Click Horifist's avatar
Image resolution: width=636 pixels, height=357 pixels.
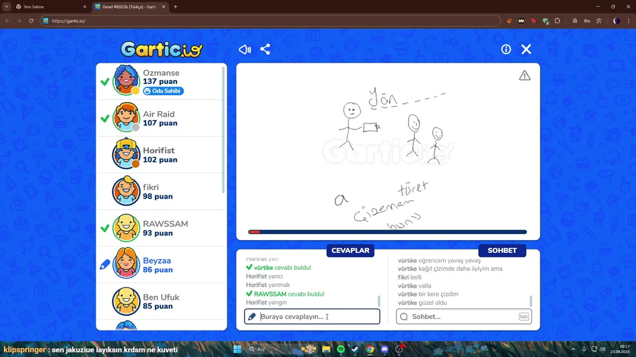point(126,154)
